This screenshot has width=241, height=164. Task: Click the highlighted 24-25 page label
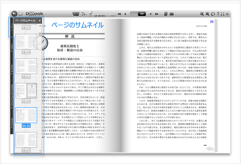26,126
